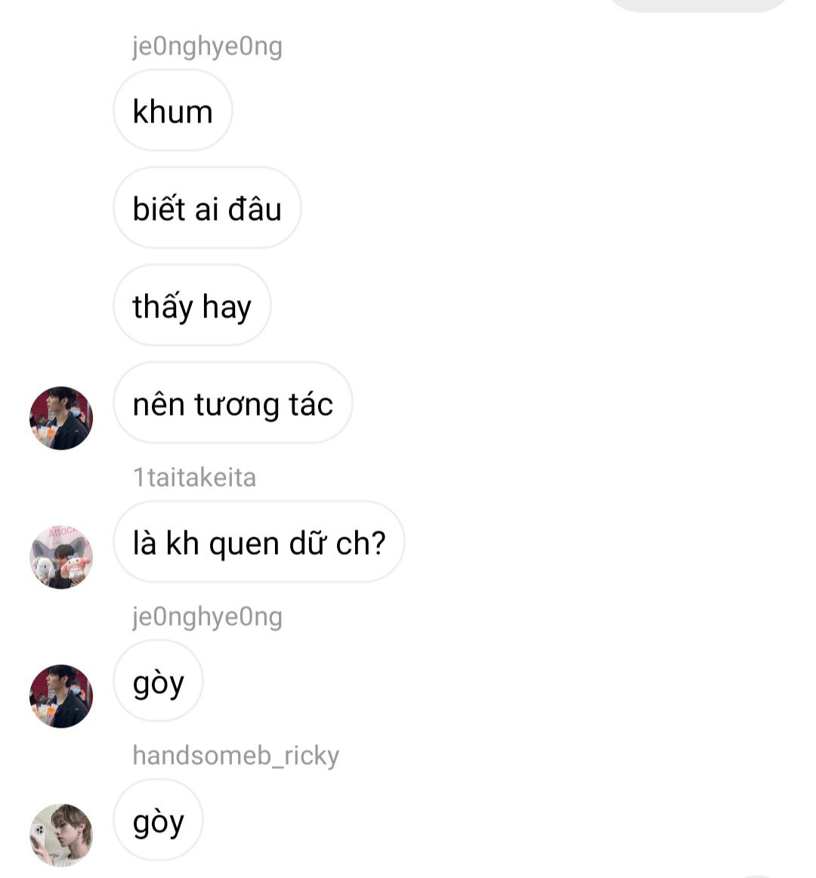The width and height of the screenshot is (816, 878).
Task: Tap the partially visible bubble at bottom right
Action: (756, 875)
